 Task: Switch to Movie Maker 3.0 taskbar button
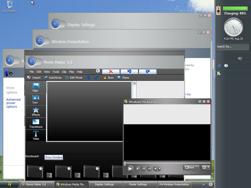pyautogui.click(x=37, y=184)
